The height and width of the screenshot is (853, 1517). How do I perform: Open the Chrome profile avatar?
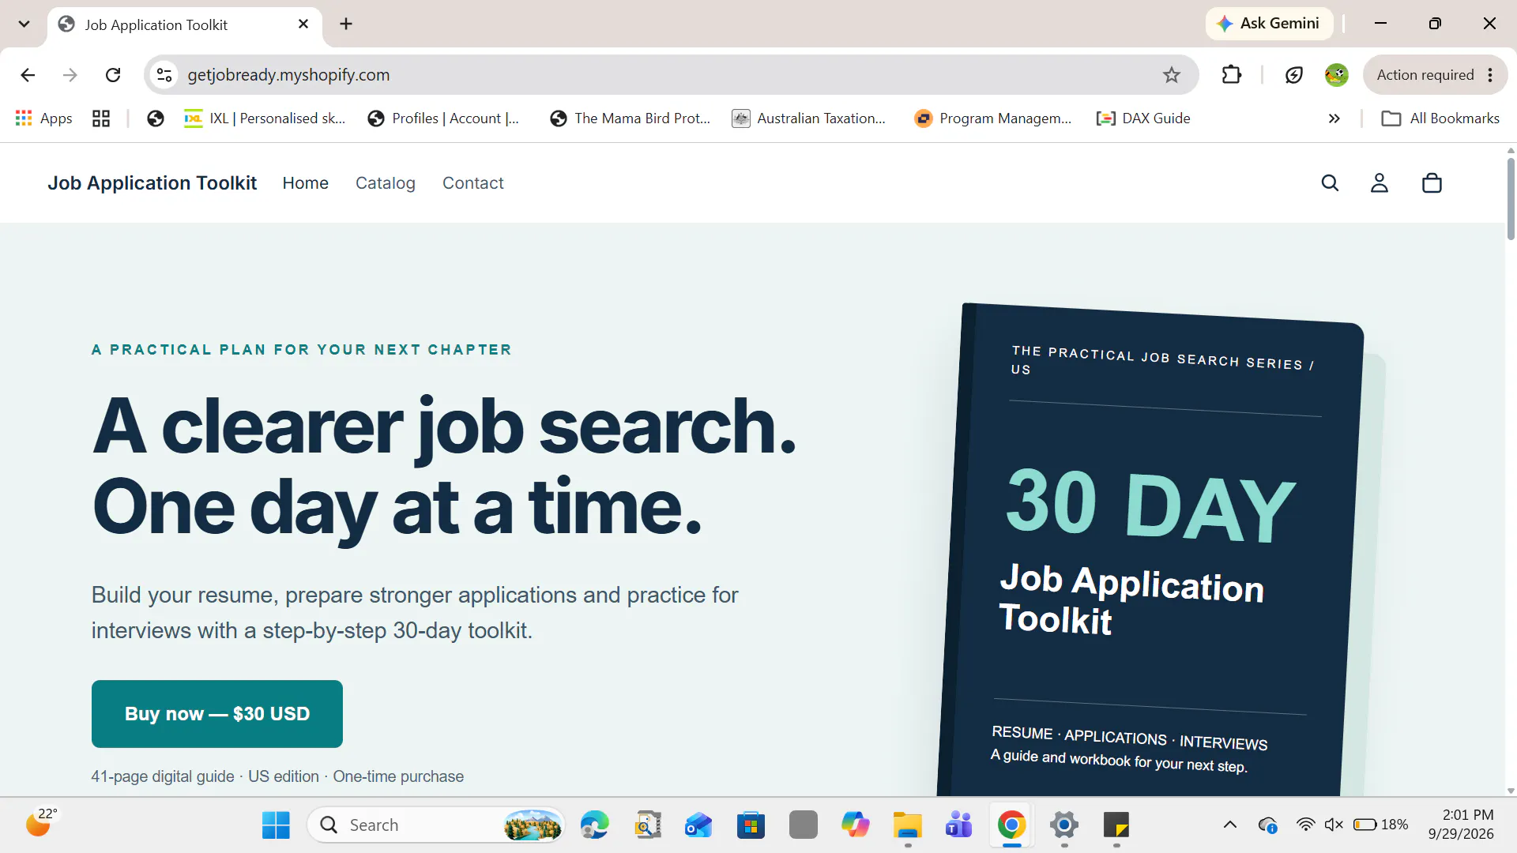[x=1336, y=75]
